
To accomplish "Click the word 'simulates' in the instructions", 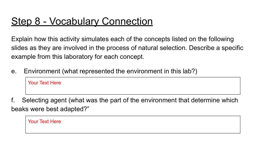I will pyautogui.click(x=95, y=39).
